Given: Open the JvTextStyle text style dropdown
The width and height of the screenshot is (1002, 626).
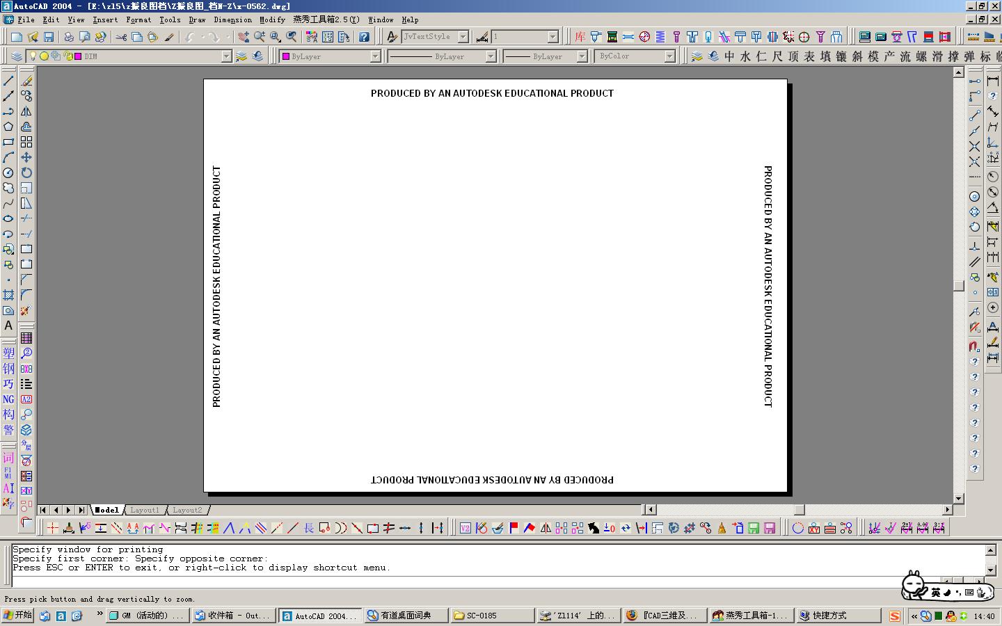Looking at the screenshot, I should (x=463, y=37).
